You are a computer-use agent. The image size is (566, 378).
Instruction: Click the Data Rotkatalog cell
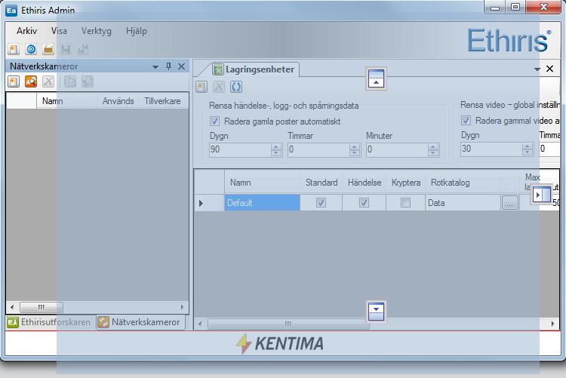(463, 203)
